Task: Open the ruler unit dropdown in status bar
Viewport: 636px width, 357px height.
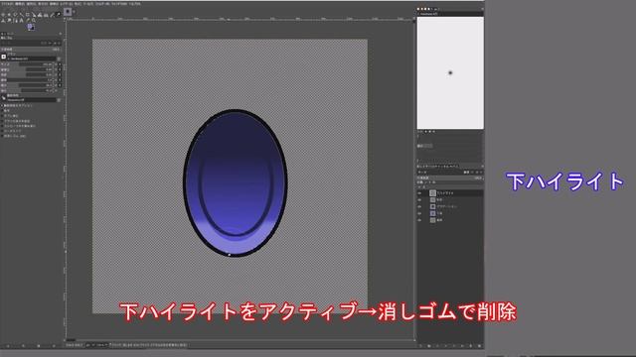Action: pyautogui.click(x=90, y=345)
